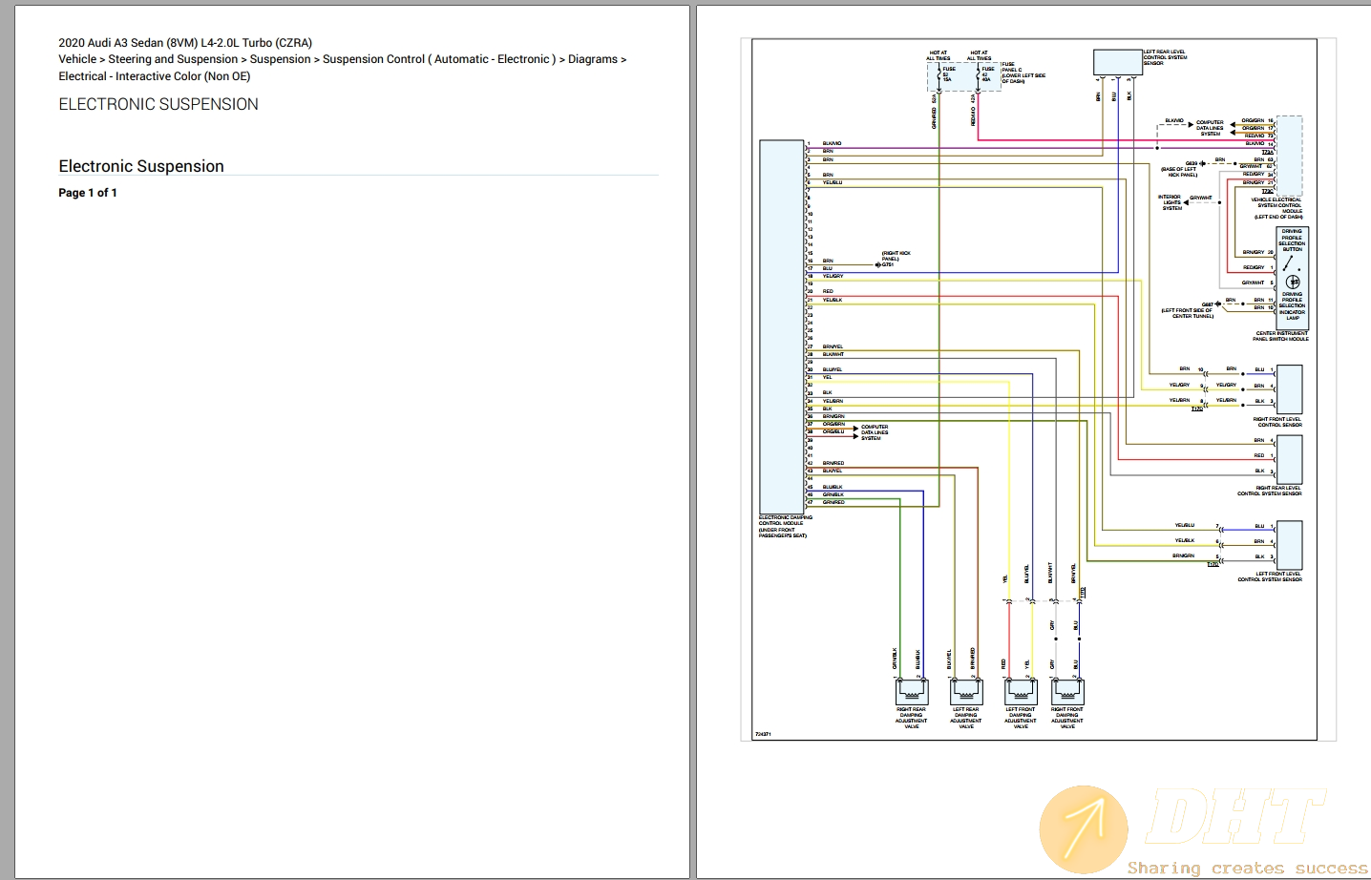Click the Left Front Level Control System Sensor box
Image resolution: width=1371 pixels, height=880 pixels.
pos(1289,545)
